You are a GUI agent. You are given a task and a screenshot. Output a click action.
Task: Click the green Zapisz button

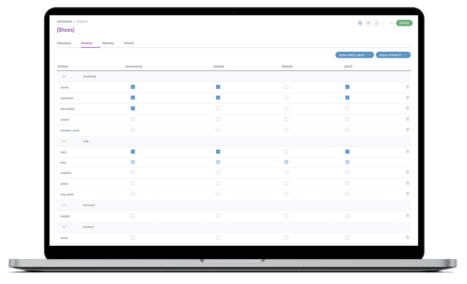(x=404, y=23)
